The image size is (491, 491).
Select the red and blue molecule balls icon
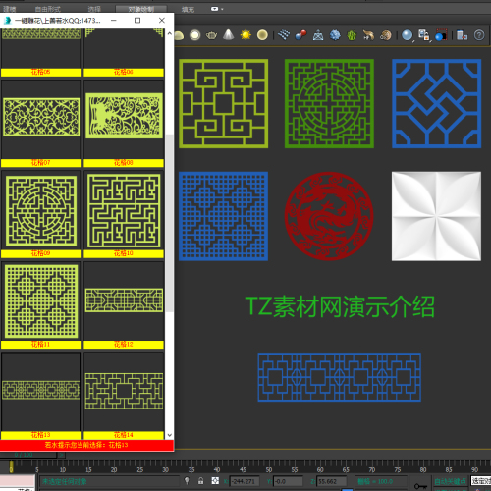[x=300, y=35]
